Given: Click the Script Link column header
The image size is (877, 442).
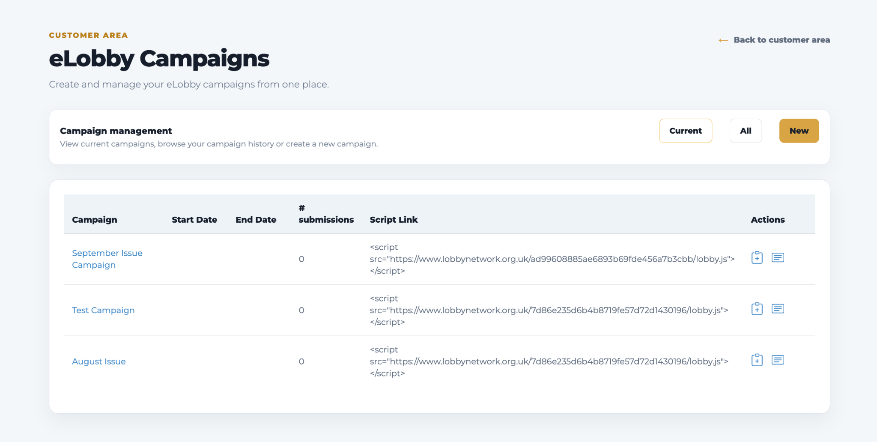Looking at the screenshot, I should click(394, 220).
